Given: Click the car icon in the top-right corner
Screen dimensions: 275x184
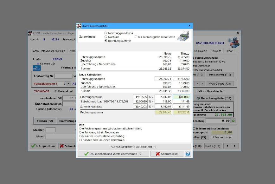Looking at the screenshot, I should pos(233,41).
